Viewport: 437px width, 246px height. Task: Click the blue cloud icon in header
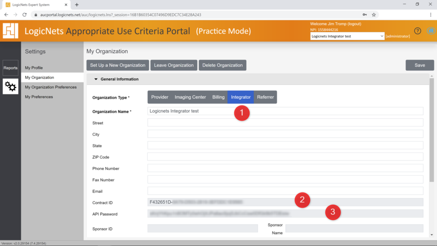point(431,31)
